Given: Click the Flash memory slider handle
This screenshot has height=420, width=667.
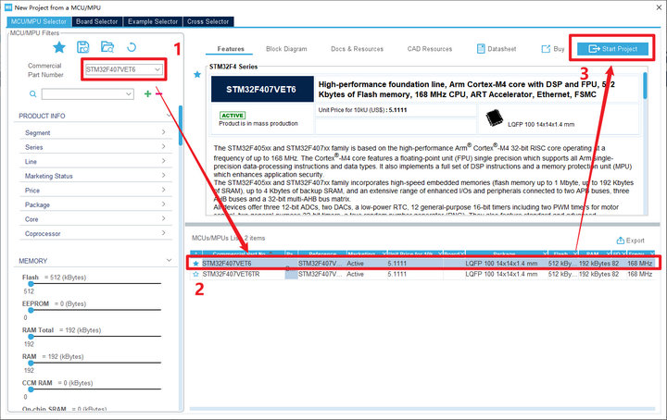Looking at the screenshot, I should pos(31,284).
